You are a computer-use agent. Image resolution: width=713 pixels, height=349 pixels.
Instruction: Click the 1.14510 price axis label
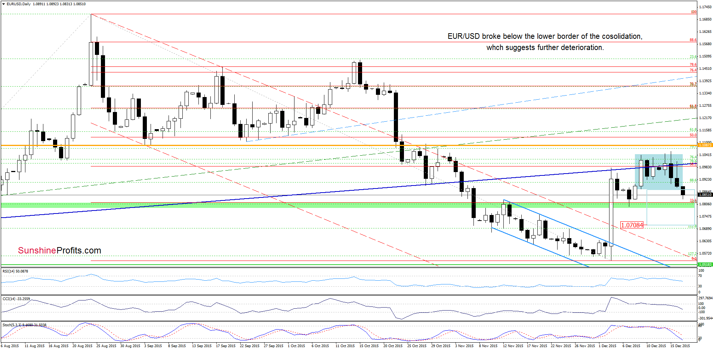(705, 69)
